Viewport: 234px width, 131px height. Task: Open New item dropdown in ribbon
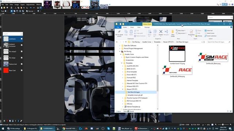[x=181, y=31]
